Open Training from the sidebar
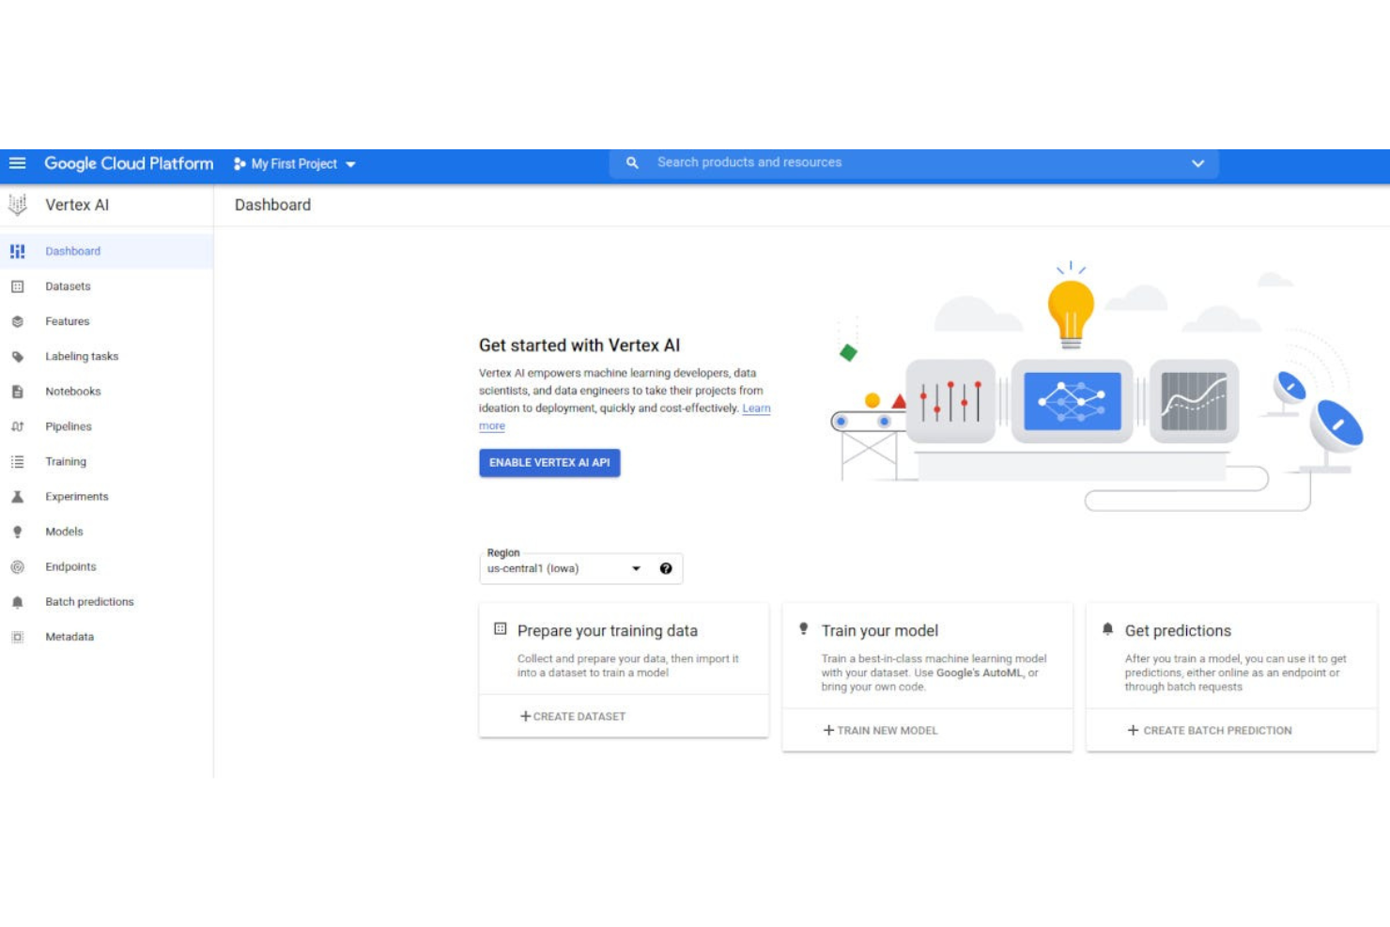1390x927 pixels. 106,462
